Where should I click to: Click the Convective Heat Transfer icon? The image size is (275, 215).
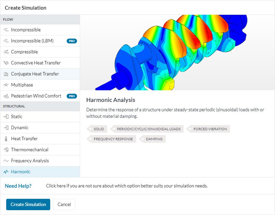coord(5,63)
